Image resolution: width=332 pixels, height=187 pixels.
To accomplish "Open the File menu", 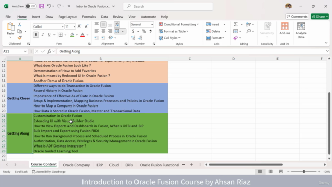I will point(8,17).
